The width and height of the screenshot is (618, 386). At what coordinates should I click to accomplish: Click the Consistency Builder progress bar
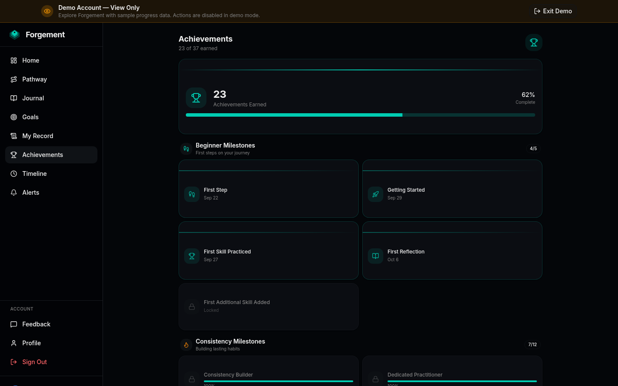tap(279, 381)
